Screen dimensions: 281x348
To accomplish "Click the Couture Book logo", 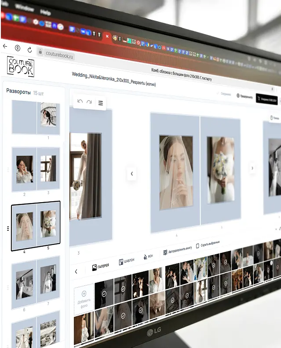I will [x=20, y=66].
